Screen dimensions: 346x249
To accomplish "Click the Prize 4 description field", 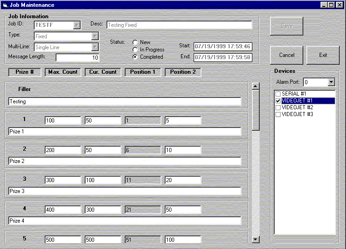I will (125, 221).
